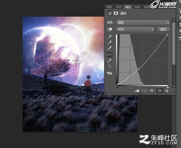181x148 pixels.
Task: Pick the gray point eyedropper
Action: [110, 43]
